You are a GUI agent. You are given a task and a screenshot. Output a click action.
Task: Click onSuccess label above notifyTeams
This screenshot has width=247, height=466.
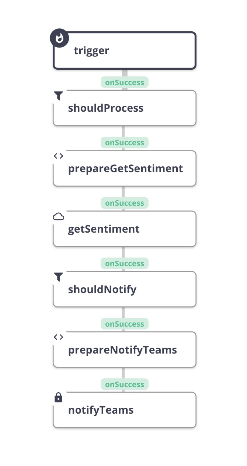coord(125,385)
